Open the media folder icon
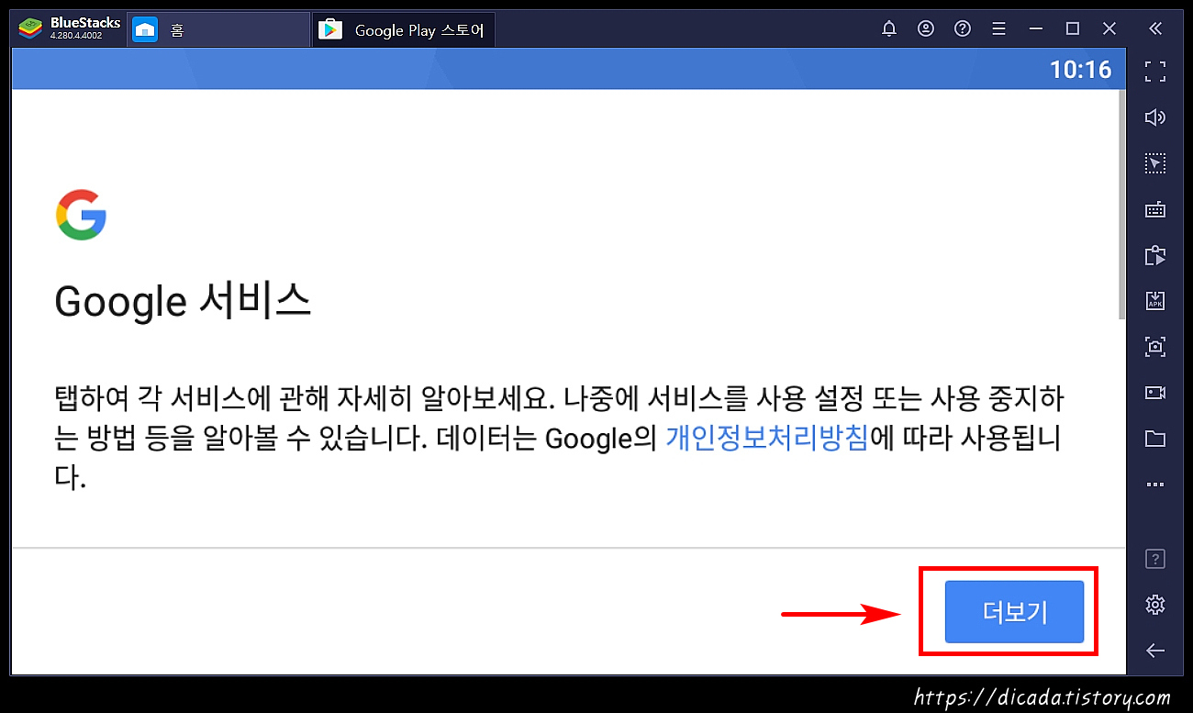Screen dimensions: 1193x713 [x=1155, y=438]
